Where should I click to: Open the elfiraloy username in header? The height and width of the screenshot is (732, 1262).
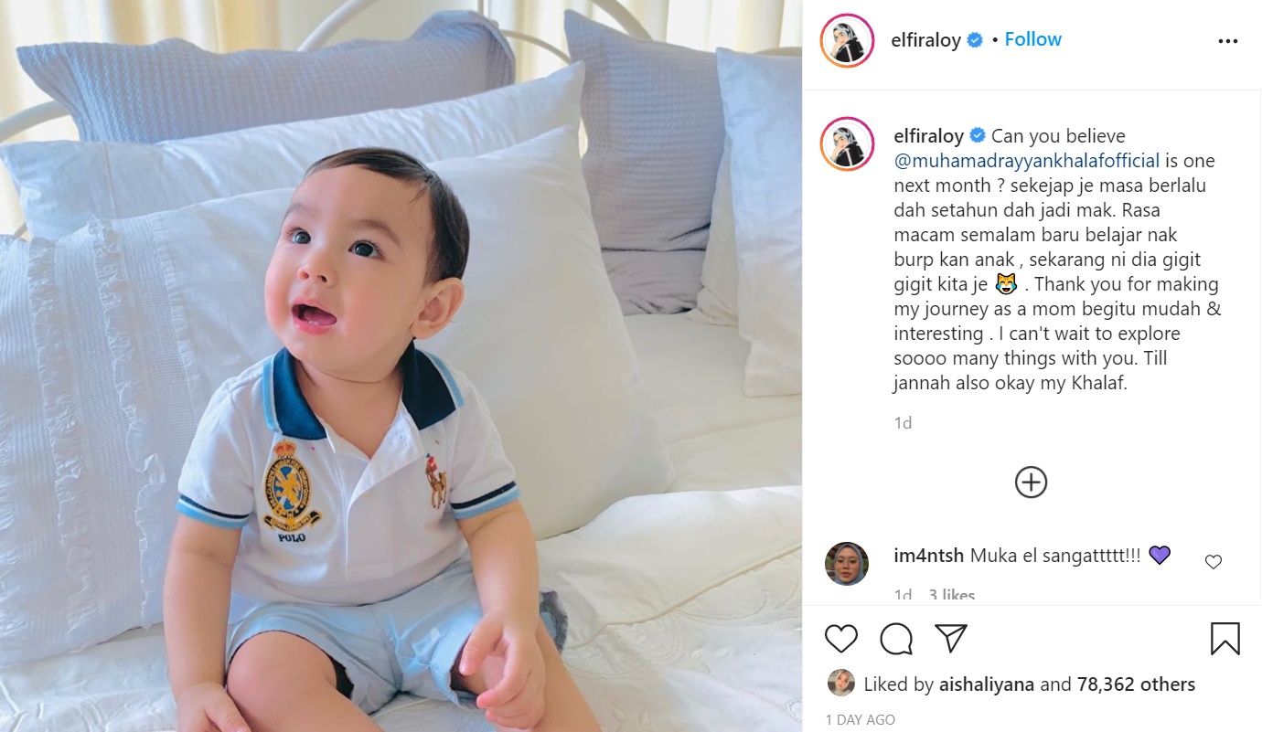point(925,40)
